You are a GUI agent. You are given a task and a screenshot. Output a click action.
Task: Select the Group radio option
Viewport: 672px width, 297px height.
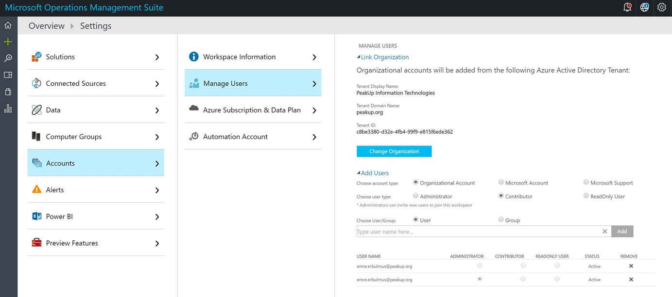[x=501, y=219]
